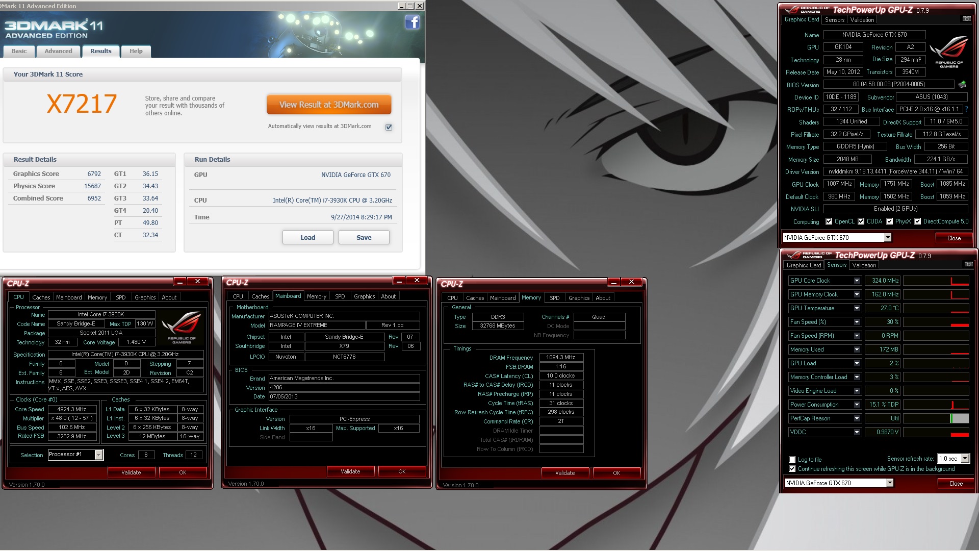The width and height of the screenshot is (979, 551).
Task: Click Validate in the CPU-Z CPU window
Action: point(131,472)
